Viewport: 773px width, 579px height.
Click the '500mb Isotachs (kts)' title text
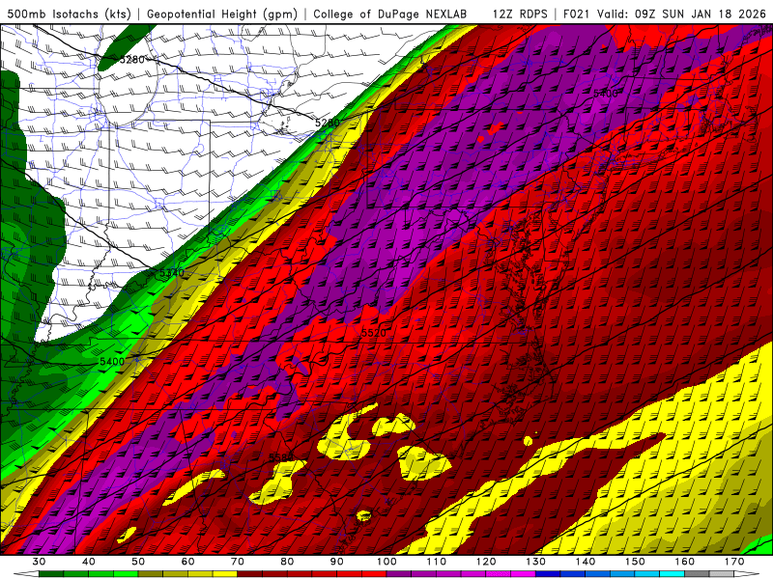click(70, 14)
